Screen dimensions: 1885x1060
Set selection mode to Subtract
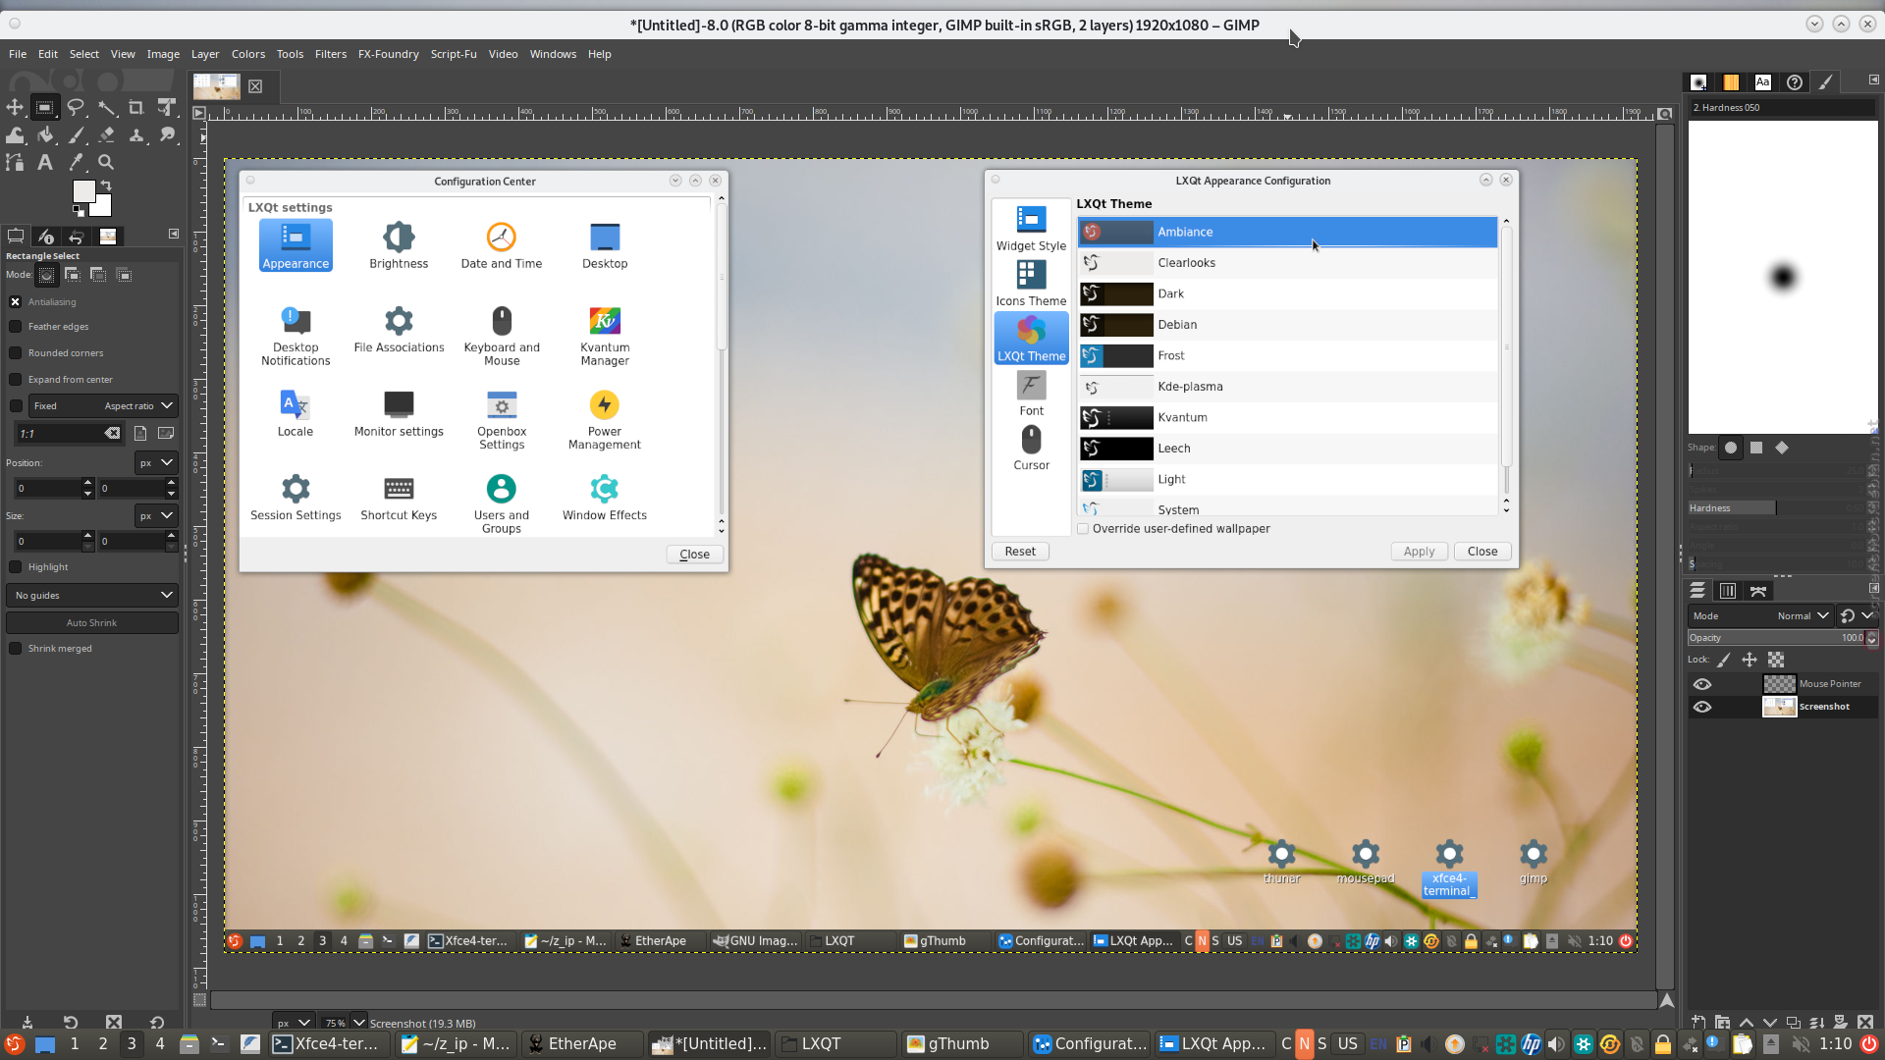[98, 275]
